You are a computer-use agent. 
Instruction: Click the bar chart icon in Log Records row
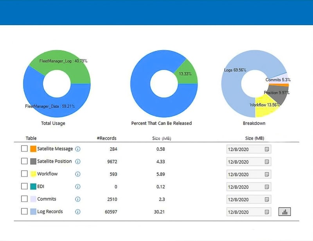tap(285, 212)
